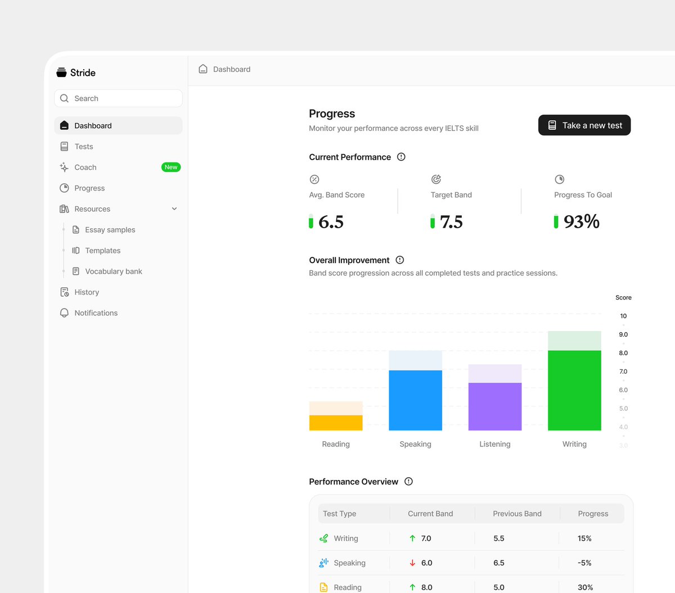The image size is (675, 593).
Task: Open the Coach menu item
Action: coord(118,167)
